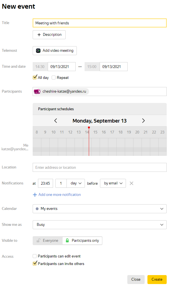Expand the My events calendar dropdown
This screenshot has width=184, height=286.
pos(100,209)
